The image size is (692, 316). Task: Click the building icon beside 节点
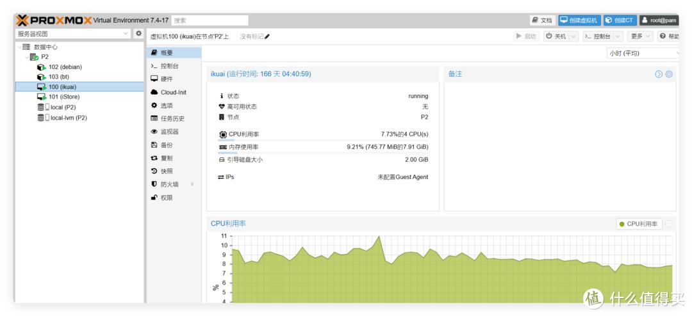tap(222, 117)
